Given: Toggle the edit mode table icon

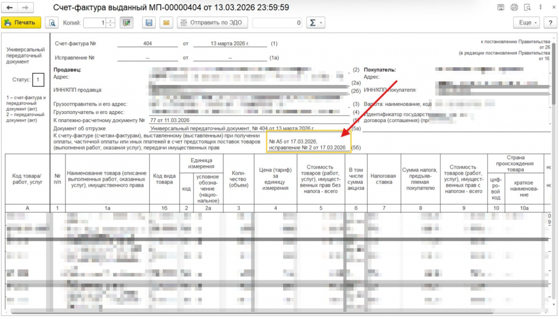Looking at the screenshot, I should pyautogui.click(x=126, y=23).
